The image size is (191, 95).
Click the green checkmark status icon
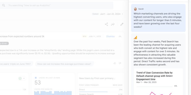coord(20,78)
